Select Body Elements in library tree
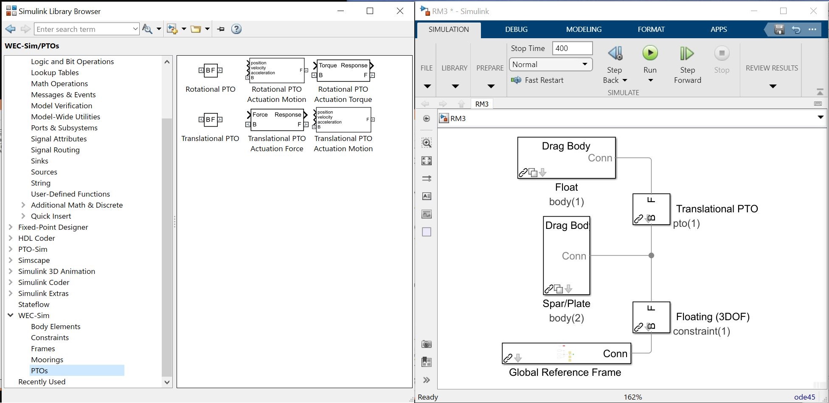Image resolution: width=829 pixels, height=403 pixels. (x=56, y=327)
